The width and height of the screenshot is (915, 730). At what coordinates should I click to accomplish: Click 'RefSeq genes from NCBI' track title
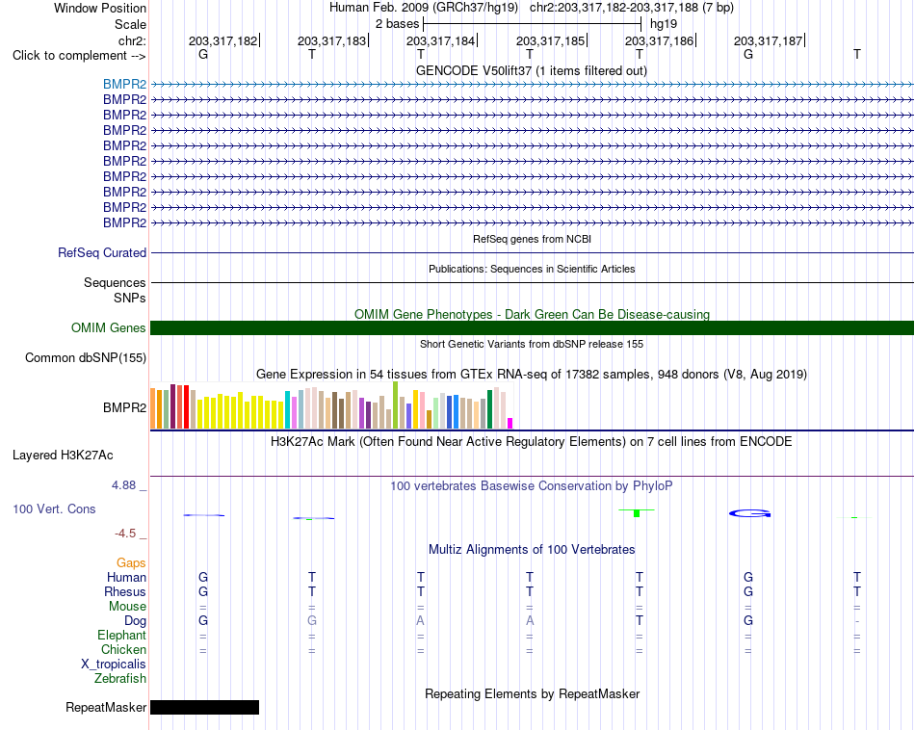click(533, 239)
